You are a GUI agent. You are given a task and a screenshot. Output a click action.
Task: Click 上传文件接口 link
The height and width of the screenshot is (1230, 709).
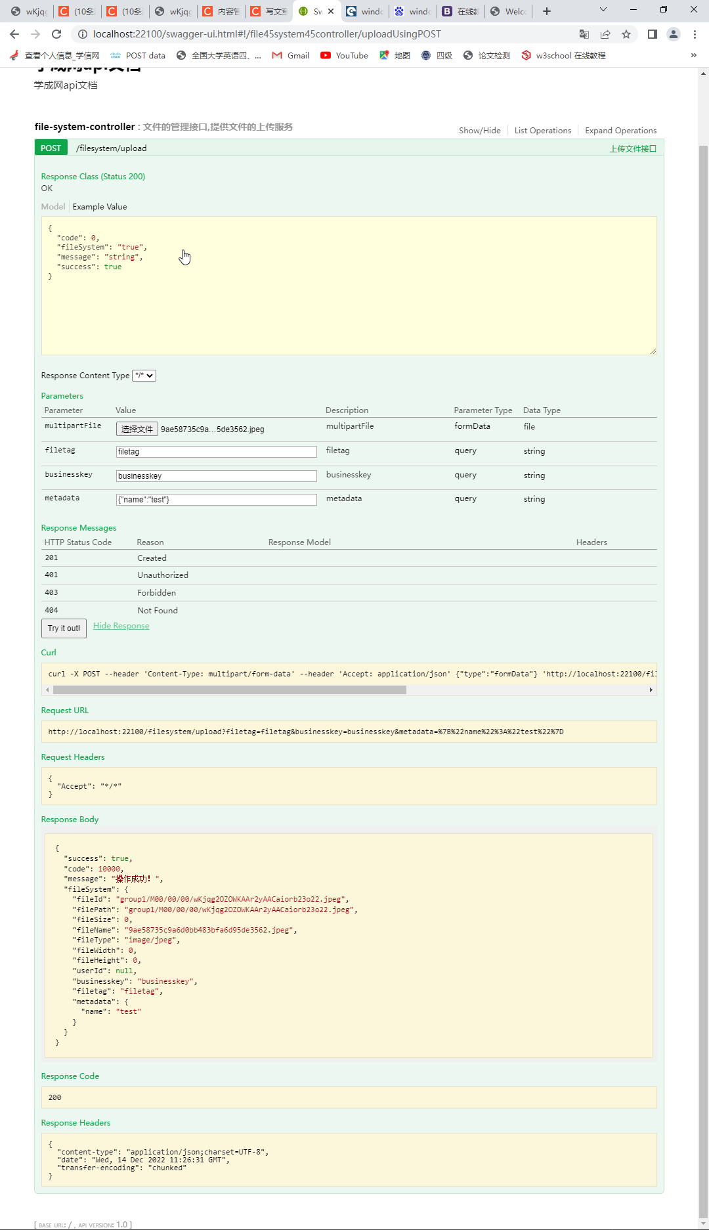pos(633,149)
